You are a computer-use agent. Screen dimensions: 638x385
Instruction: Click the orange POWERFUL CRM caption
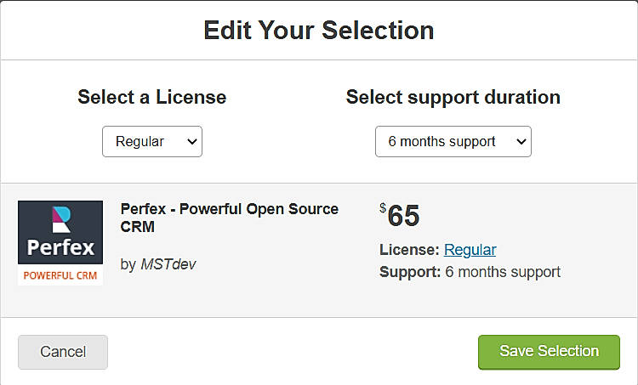pyautogui.click(x=60, y=275)
